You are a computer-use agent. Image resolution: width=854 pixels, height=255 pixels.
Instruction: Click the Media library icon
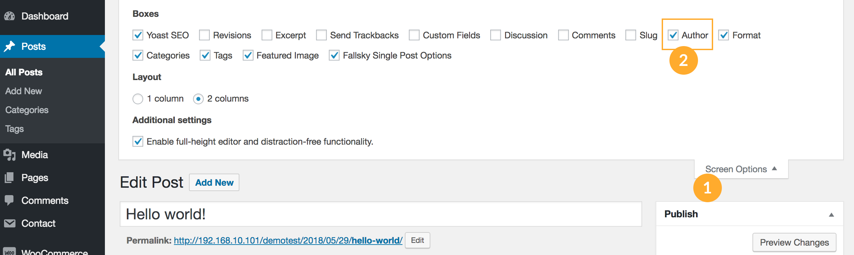[x=10, y=155]
